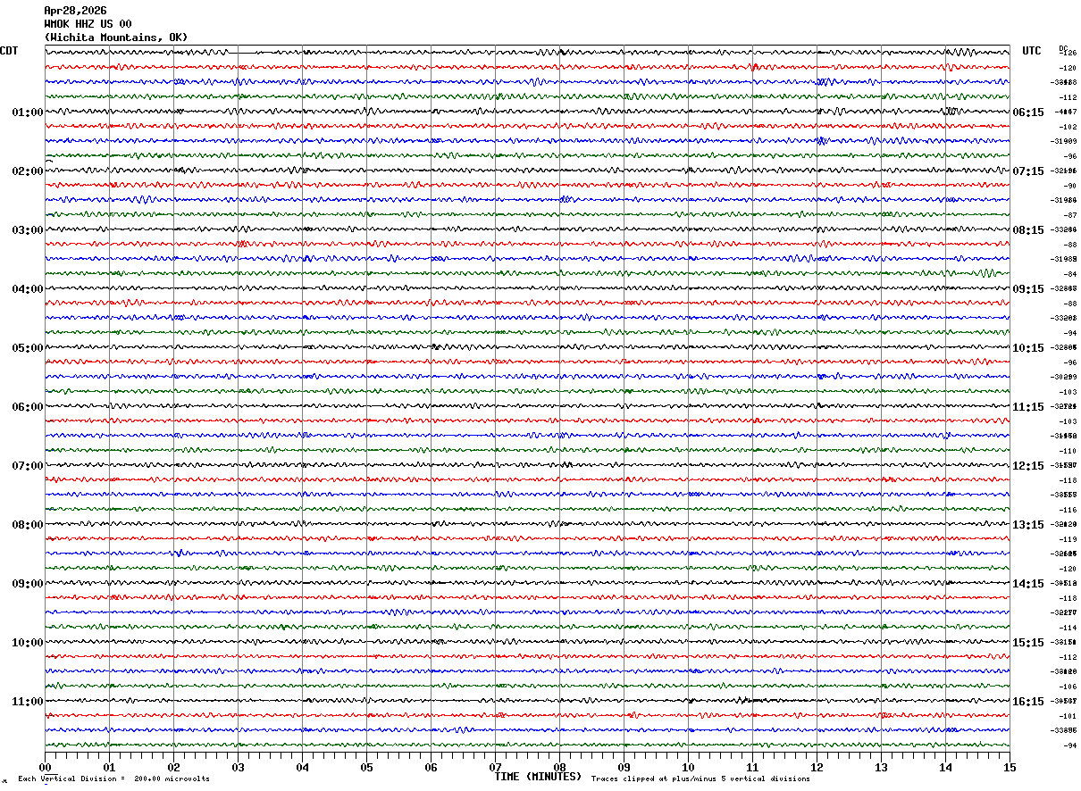Click the 12:15 UTC time label

pyautogui.click(x=1027, y=466)
